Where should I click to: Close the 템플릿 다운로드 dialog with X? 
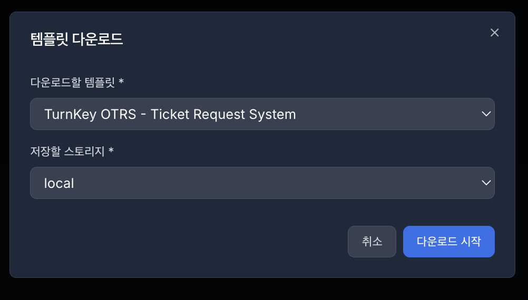pyautogui.click(x=494, y=33)
